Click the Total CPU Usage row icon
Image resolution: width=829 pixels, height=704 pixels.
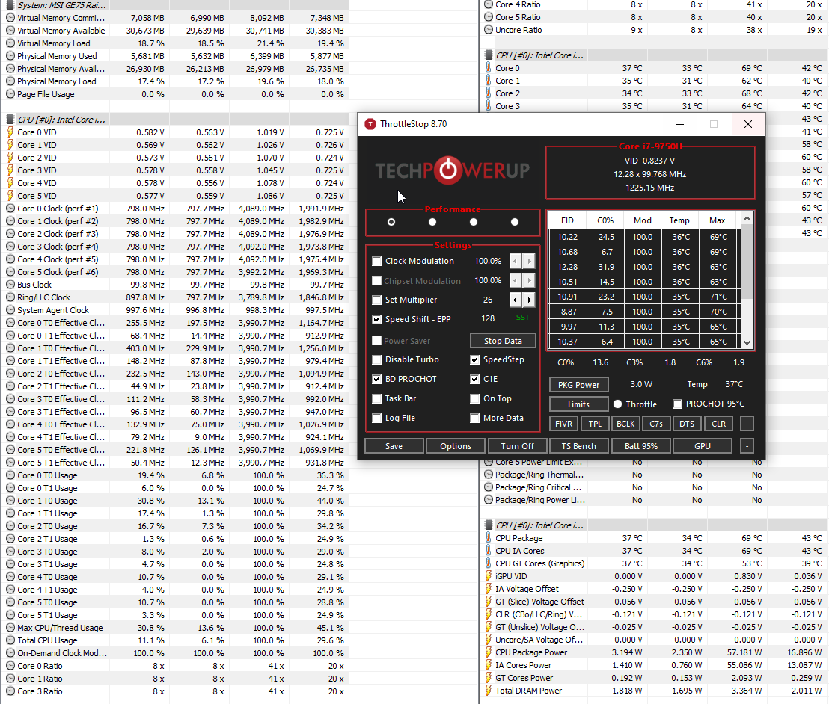click(10, 640)
